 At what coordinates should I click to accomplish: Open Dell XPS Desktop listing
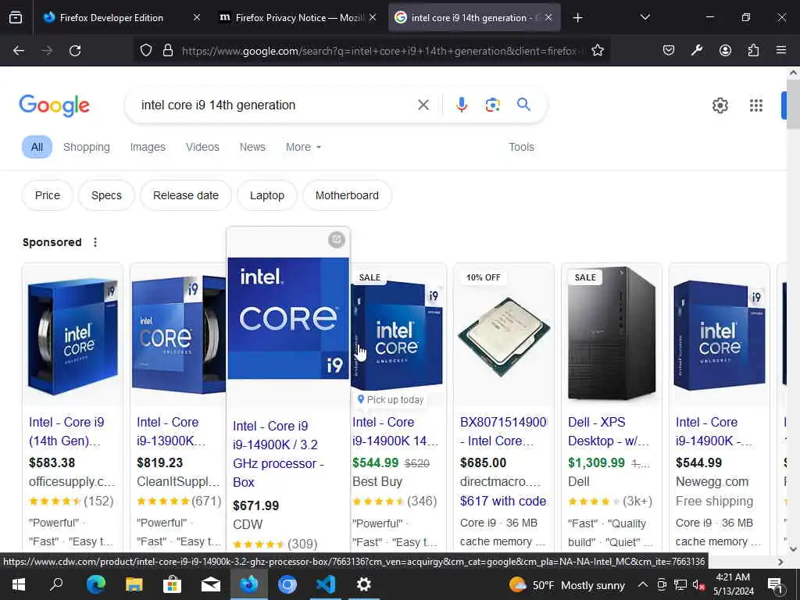[608, 431]
